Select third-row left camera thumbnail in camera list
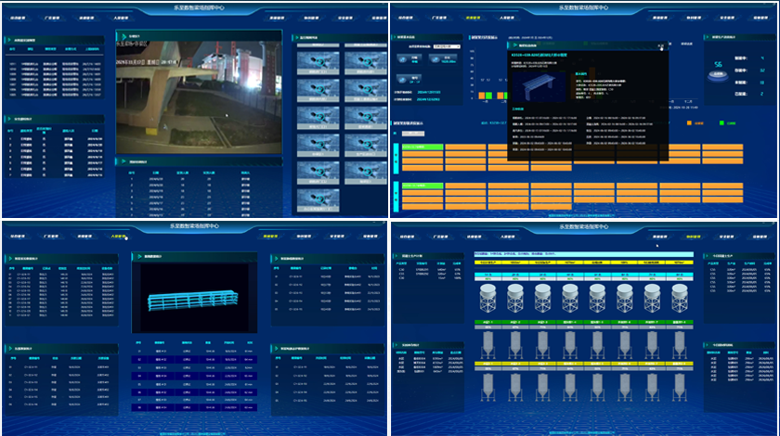This screenshot has height=436, width=780. coord(318,118)
